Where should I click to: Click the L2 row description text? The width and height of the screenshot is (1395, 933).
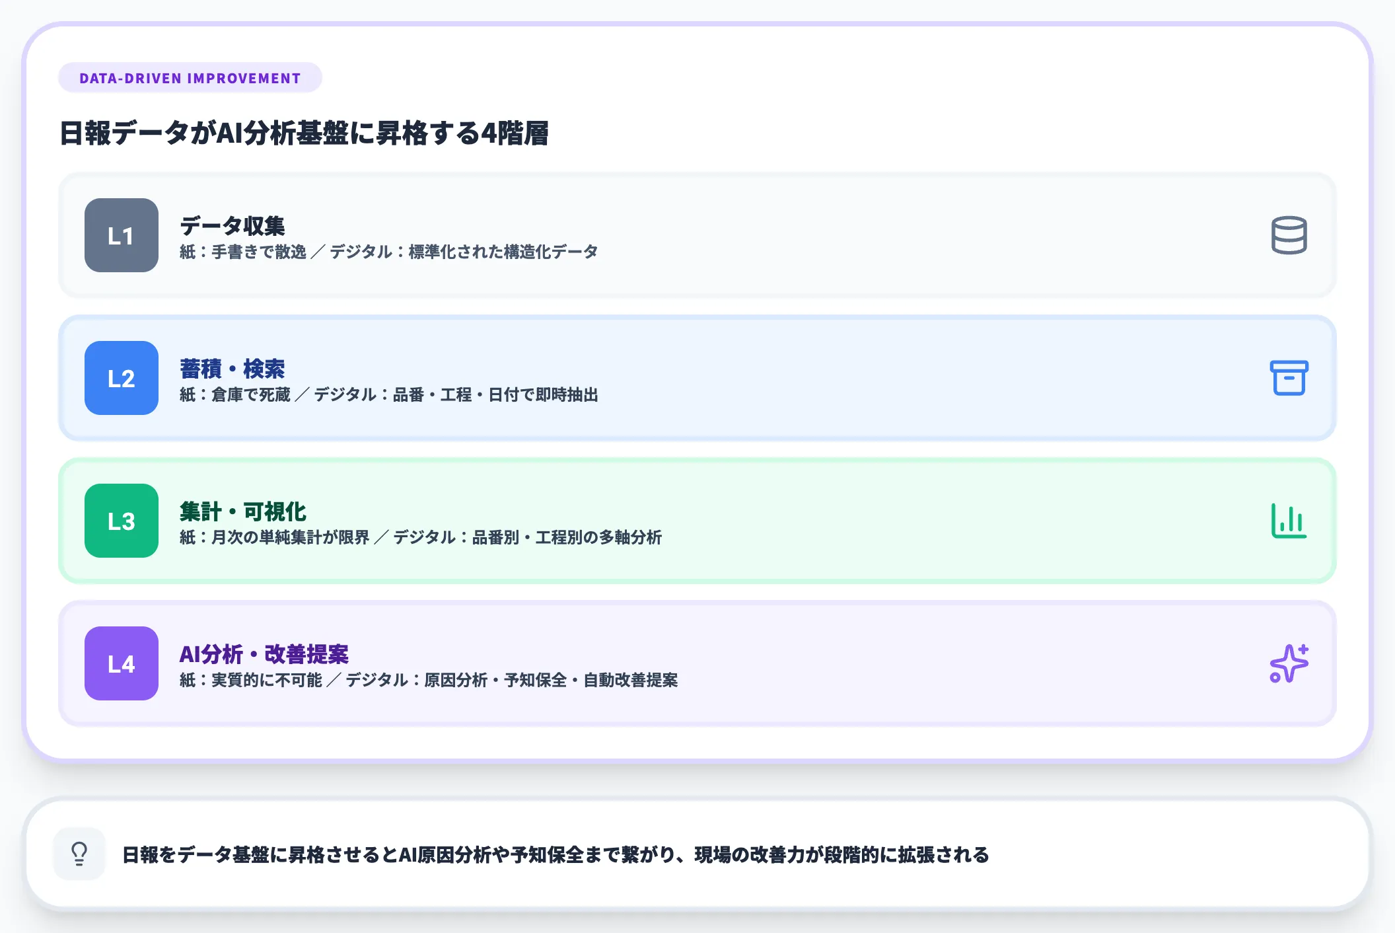(x=390, y=395)
